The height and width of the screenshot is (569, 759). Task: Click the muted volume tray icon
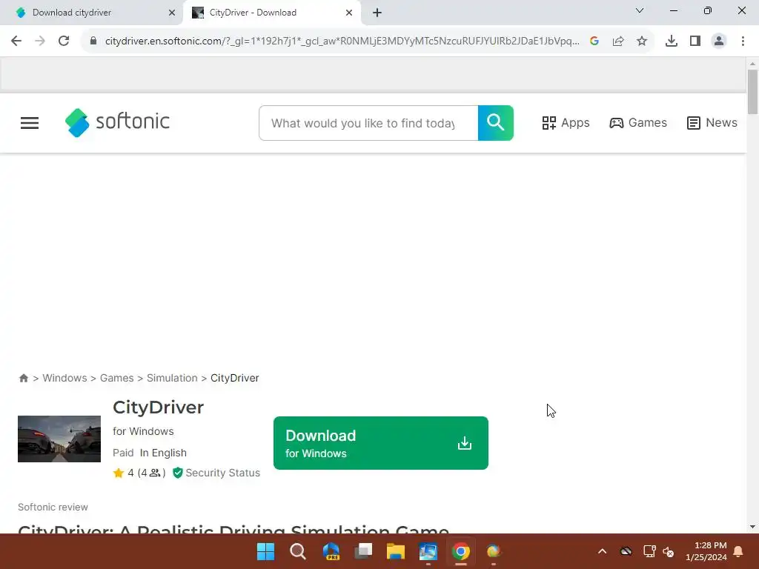(669, 551)
